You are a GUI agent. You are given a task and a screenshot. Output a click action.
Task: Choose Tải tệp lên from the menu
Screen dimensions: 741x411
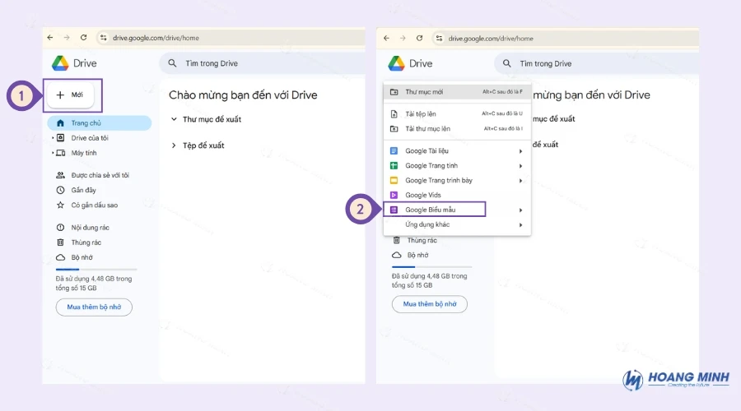coord(457,113)
